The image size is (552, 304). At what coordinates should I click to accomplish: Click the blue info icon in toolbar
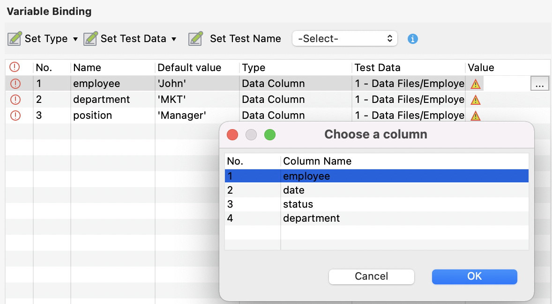(413, 39)
